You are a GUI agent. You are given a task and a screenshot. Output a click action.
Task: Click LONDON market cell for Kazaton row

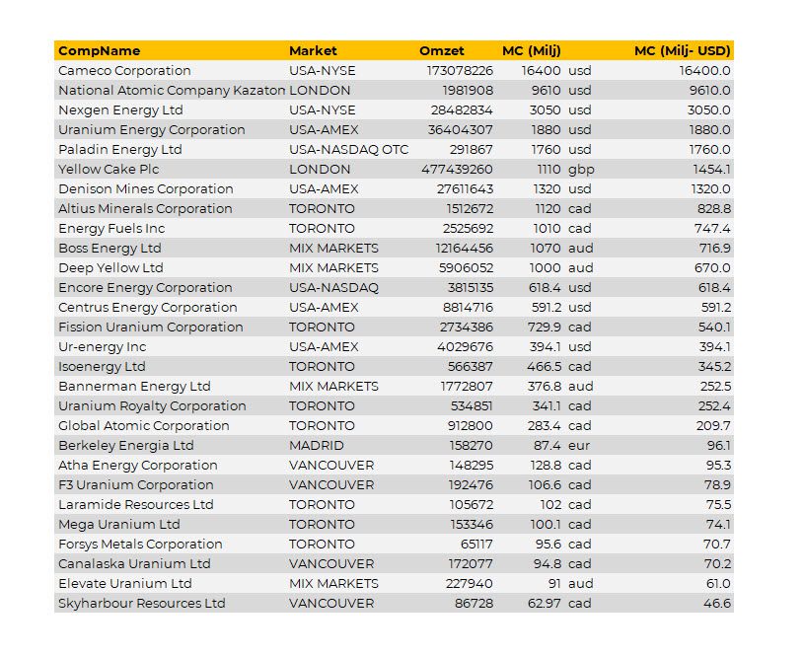click(x=320, y=91)
